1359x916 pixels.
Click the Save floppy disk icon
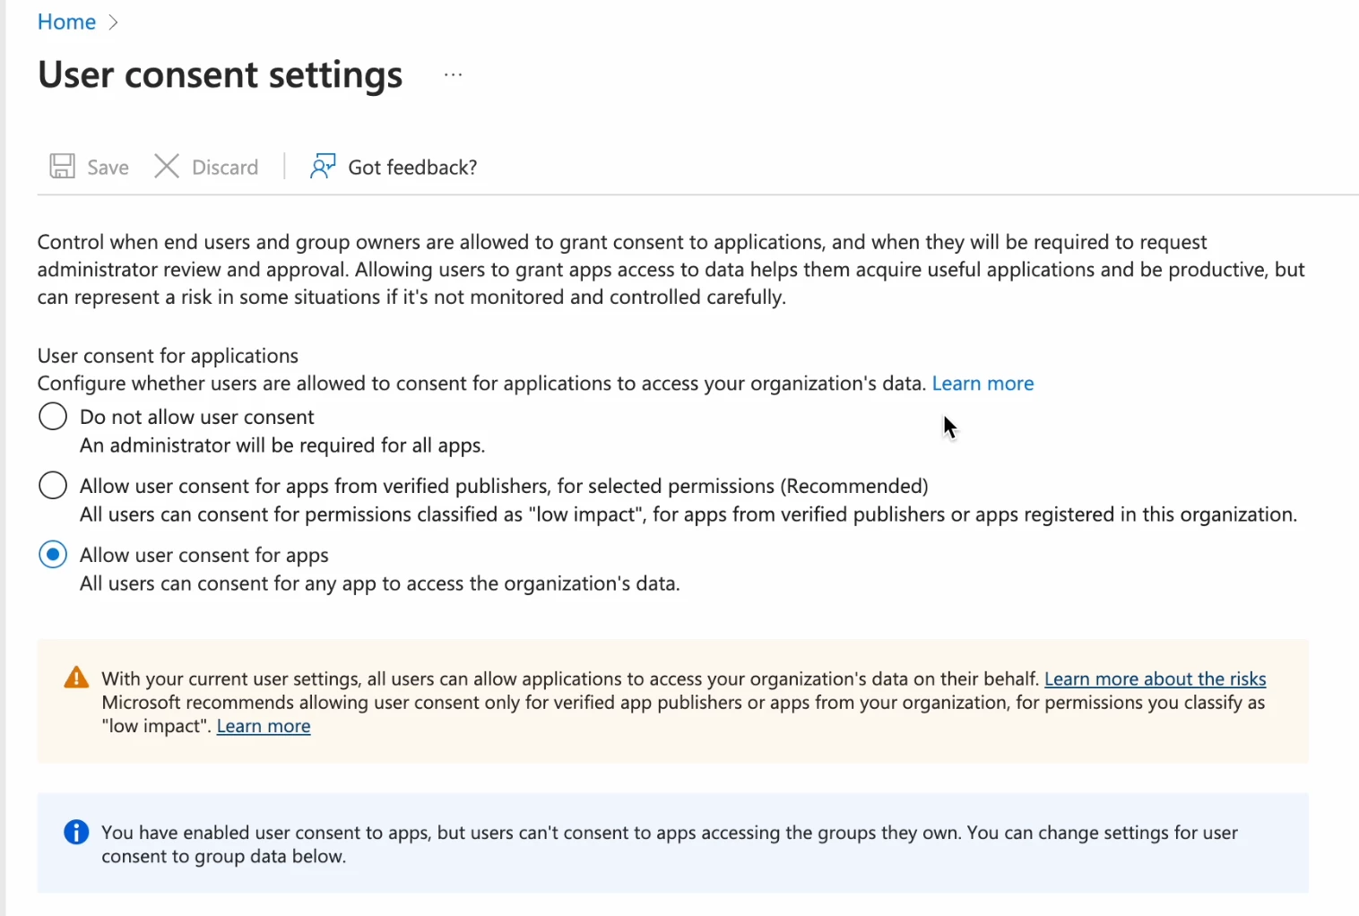[62, 166]
